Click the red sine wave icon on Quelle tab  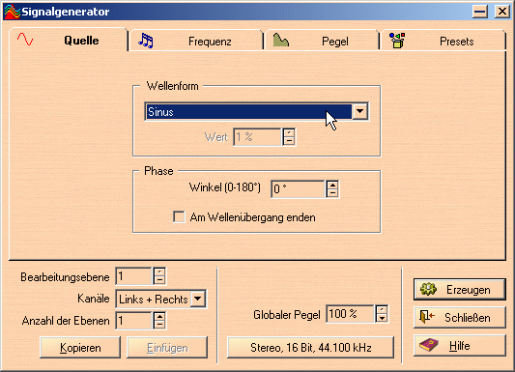point(25,40)
